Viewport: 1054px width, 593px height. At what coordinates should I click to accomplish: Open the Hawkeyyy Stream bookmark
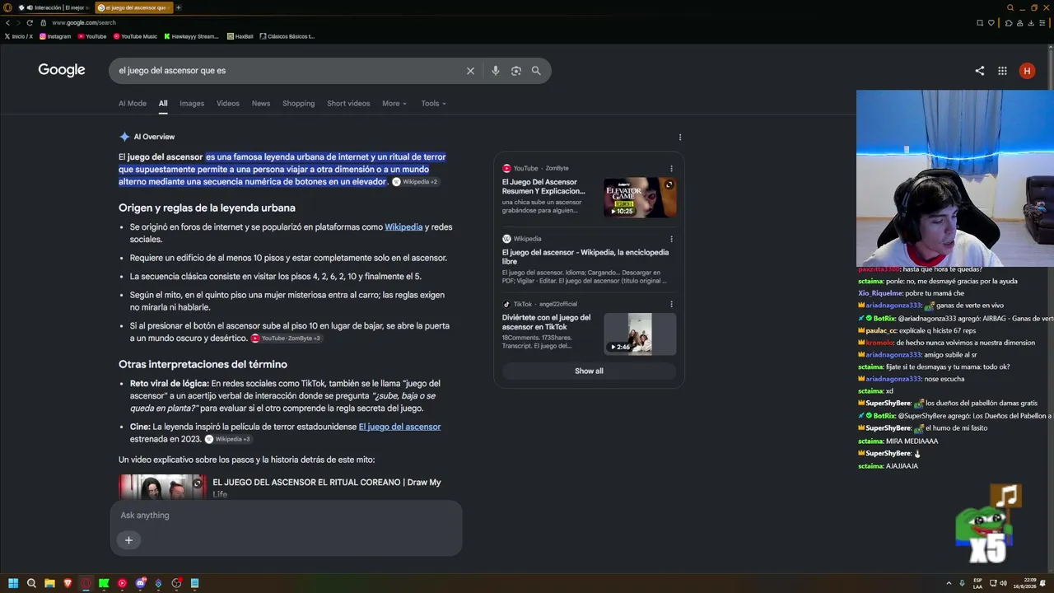192,36
